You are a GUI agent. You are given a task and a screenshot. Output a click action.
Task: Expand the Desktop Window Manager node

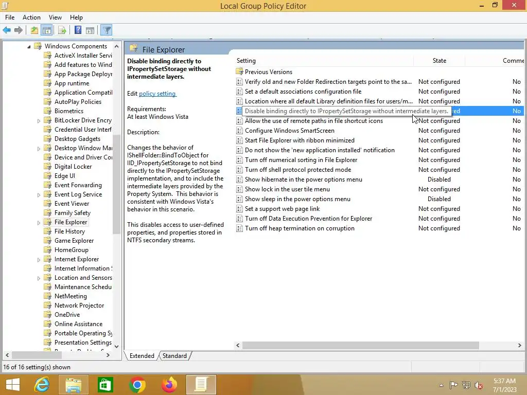(39, 149)
